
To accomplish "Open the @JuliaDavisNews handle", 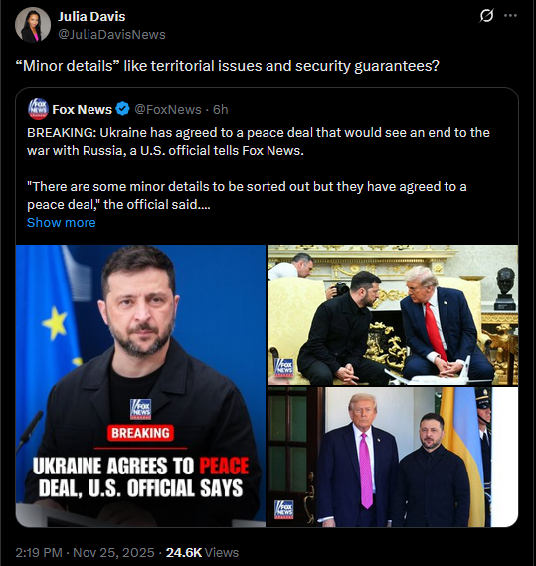I will tap(111, 34).
